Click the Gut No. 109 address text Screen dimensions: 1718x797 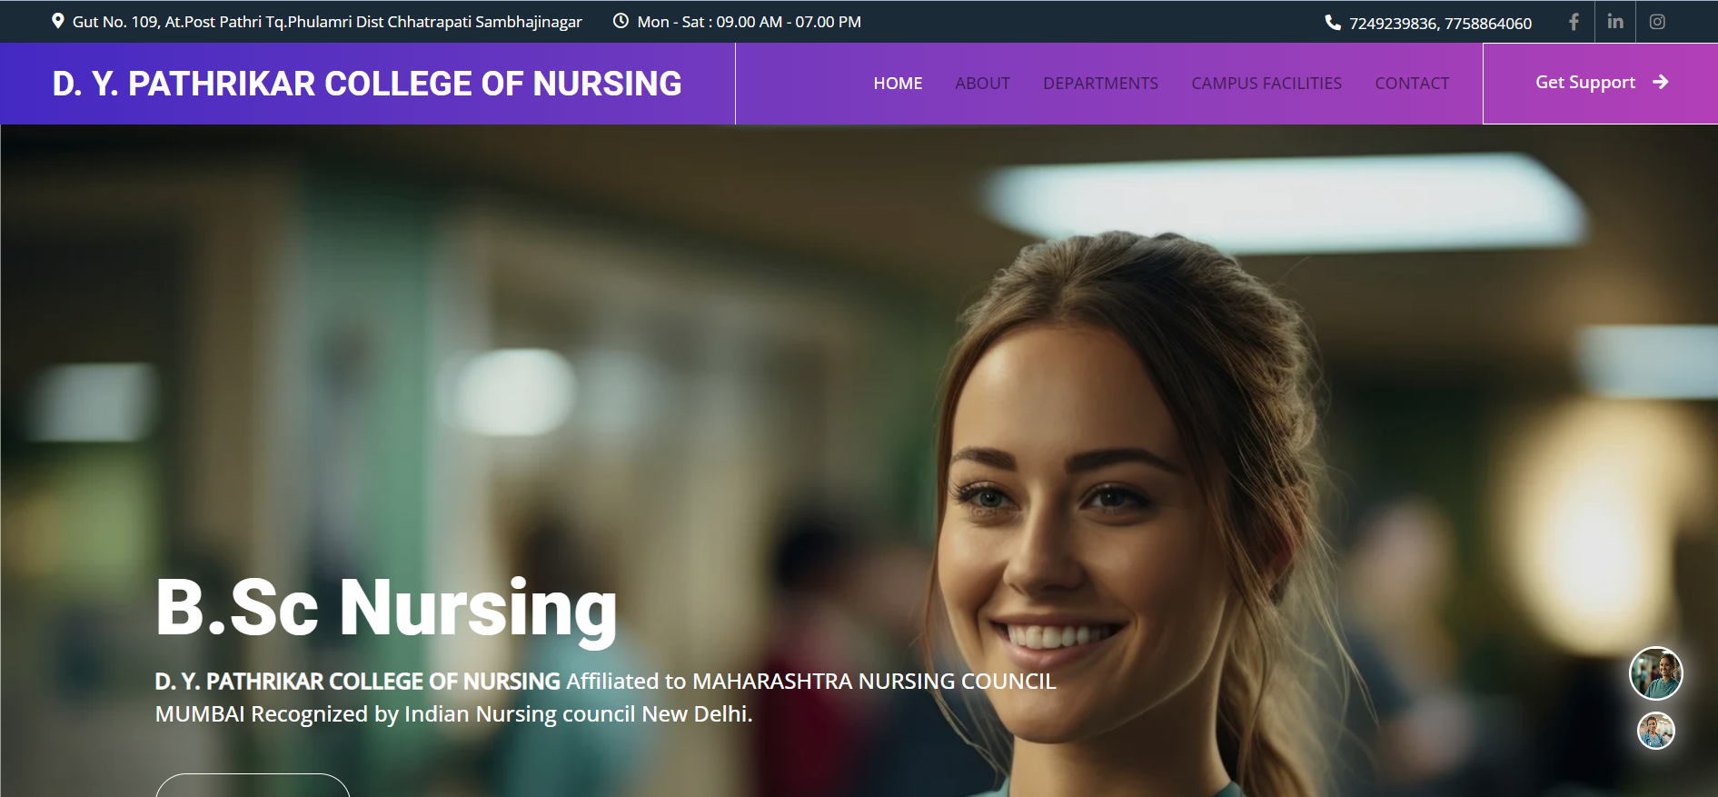tap(327, 22)
